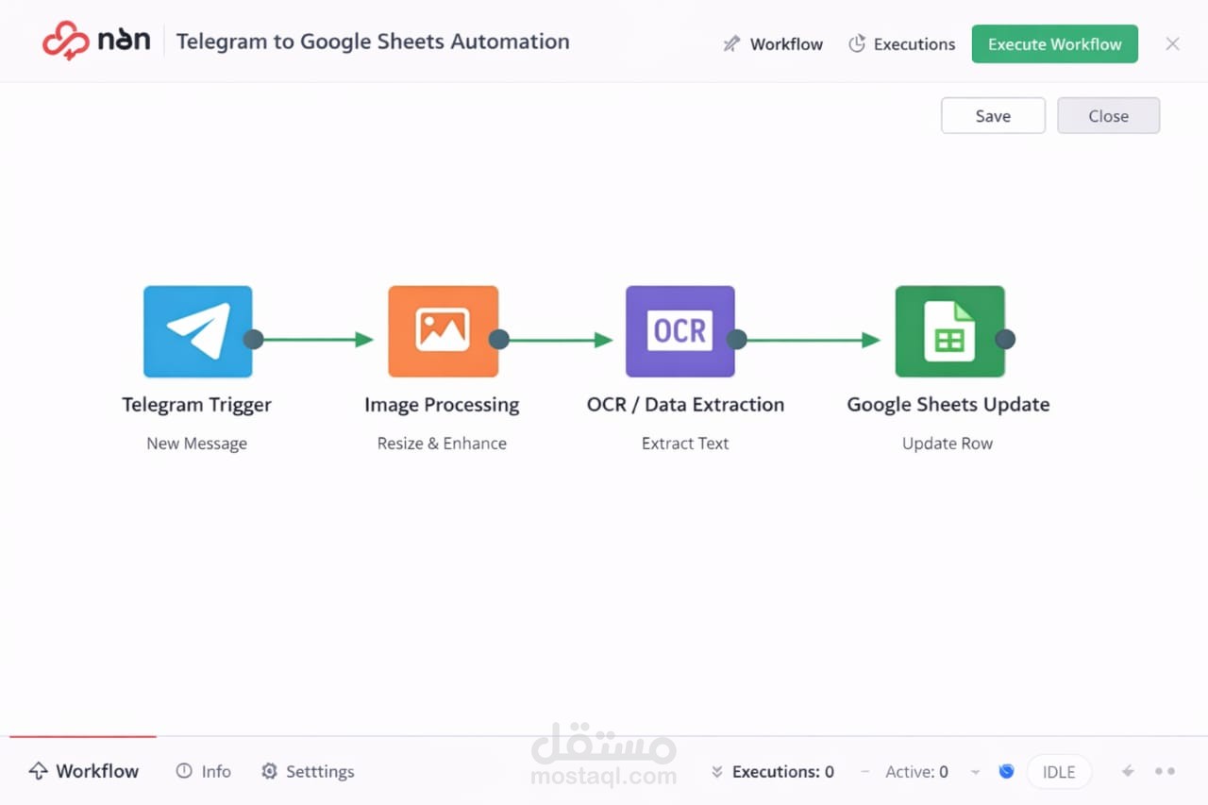This screenshot has height=805, width=1208.
Task: Click the Executions: 0 counter
Action: tap(783, 772)
